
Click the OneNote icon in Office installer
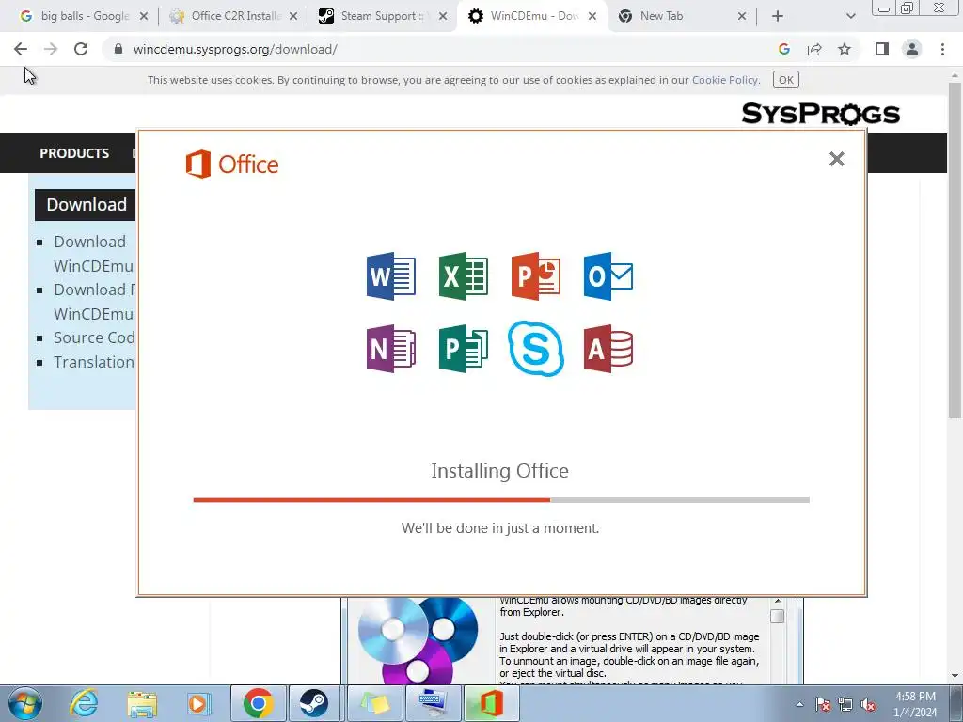coord(390,349)
